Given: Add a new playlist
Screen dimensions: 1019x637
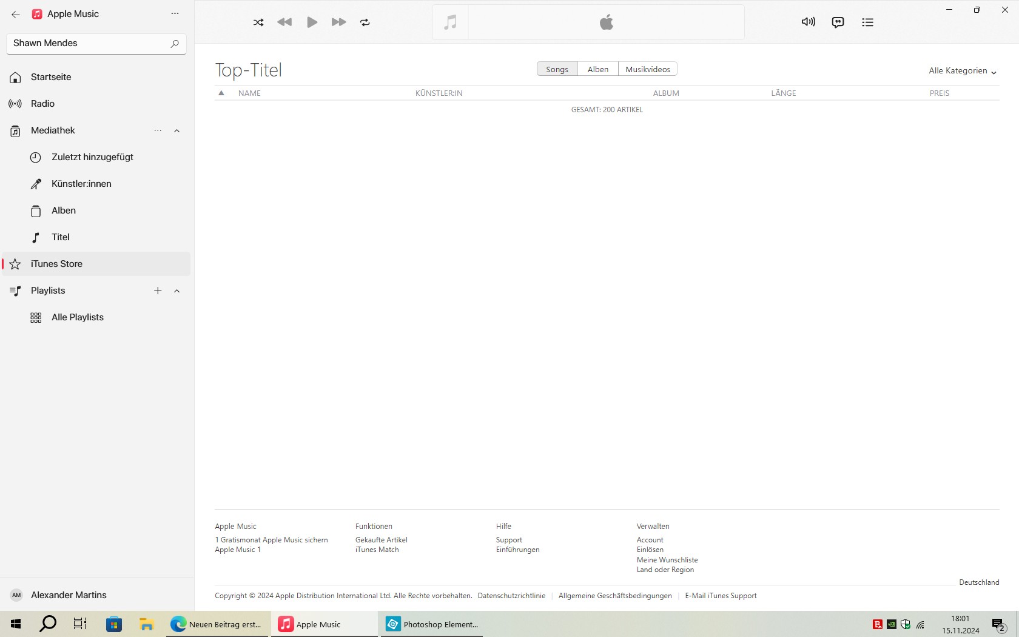Looking at the screenshot, I should click(x=158, y=291).
